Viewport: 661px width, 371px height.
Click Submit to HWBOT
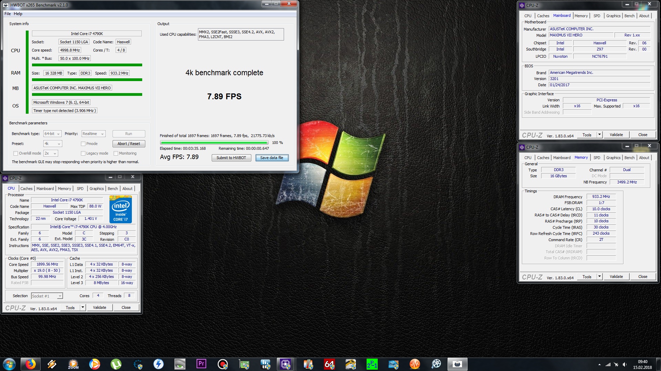(x=231, y=158)
